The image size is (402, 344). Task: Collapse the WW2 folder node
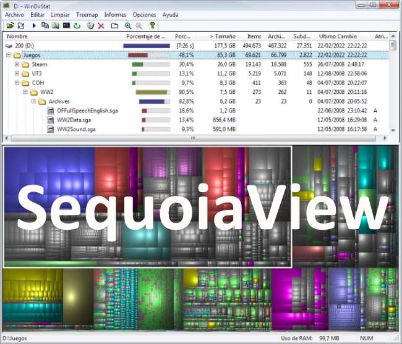point(25,92)
